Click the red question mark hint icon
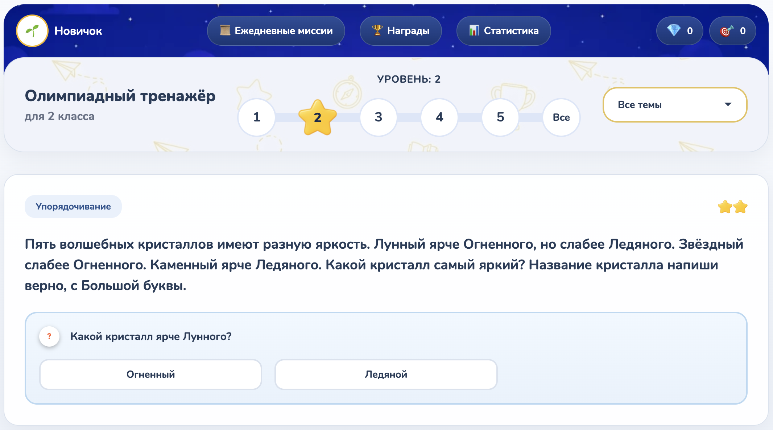Image resolution: width=773 pixels, height=430 pixels. (49, 336)
